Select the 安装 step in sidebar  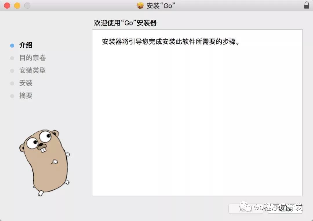click(x=26, y=83)
